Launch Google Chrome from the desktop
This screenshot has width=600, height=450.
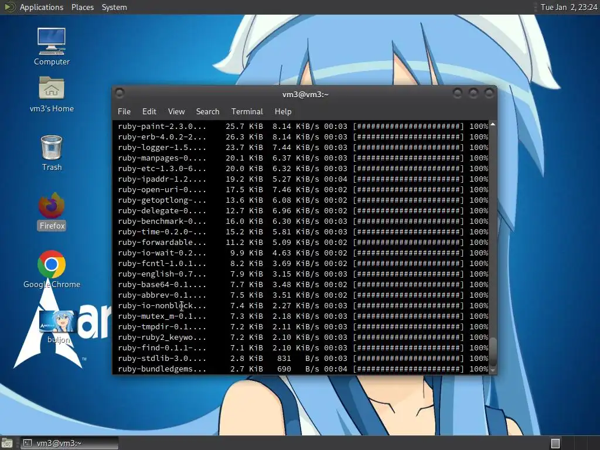click(x=52, y=269)
